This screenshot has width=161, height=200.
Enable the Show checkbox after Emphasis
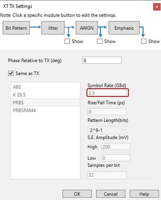pos(144,41)
